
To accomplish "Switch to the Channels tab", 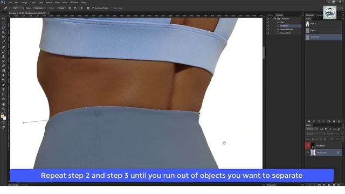I will (x=310, y=15).
